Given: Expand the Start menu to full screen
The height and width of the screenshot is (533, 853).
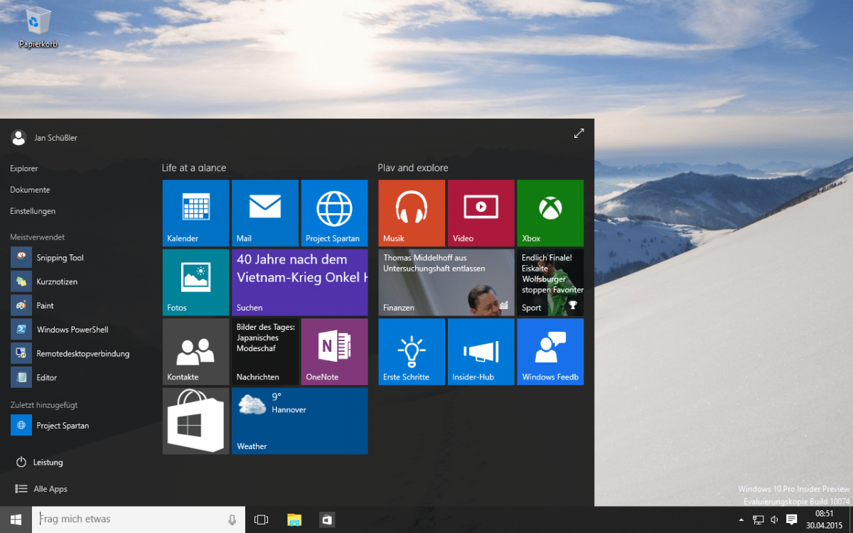Looking at the screenshot, I should [x=579, y=134].
